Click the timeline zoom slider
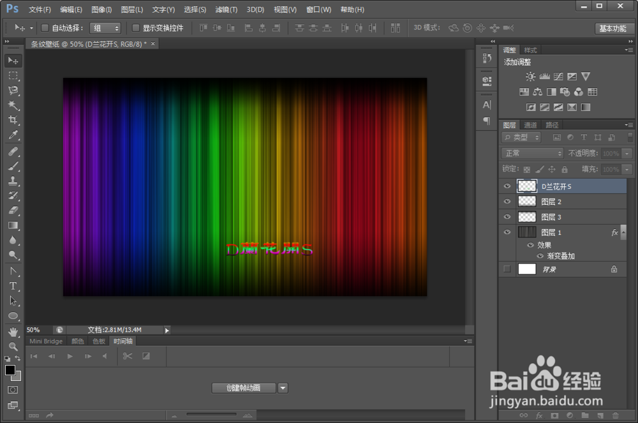 (x=211, y=415)
